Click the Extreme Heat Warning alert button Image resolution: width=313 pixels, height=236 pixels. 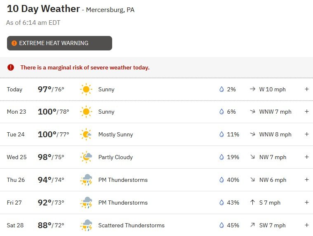pos(59,43)
